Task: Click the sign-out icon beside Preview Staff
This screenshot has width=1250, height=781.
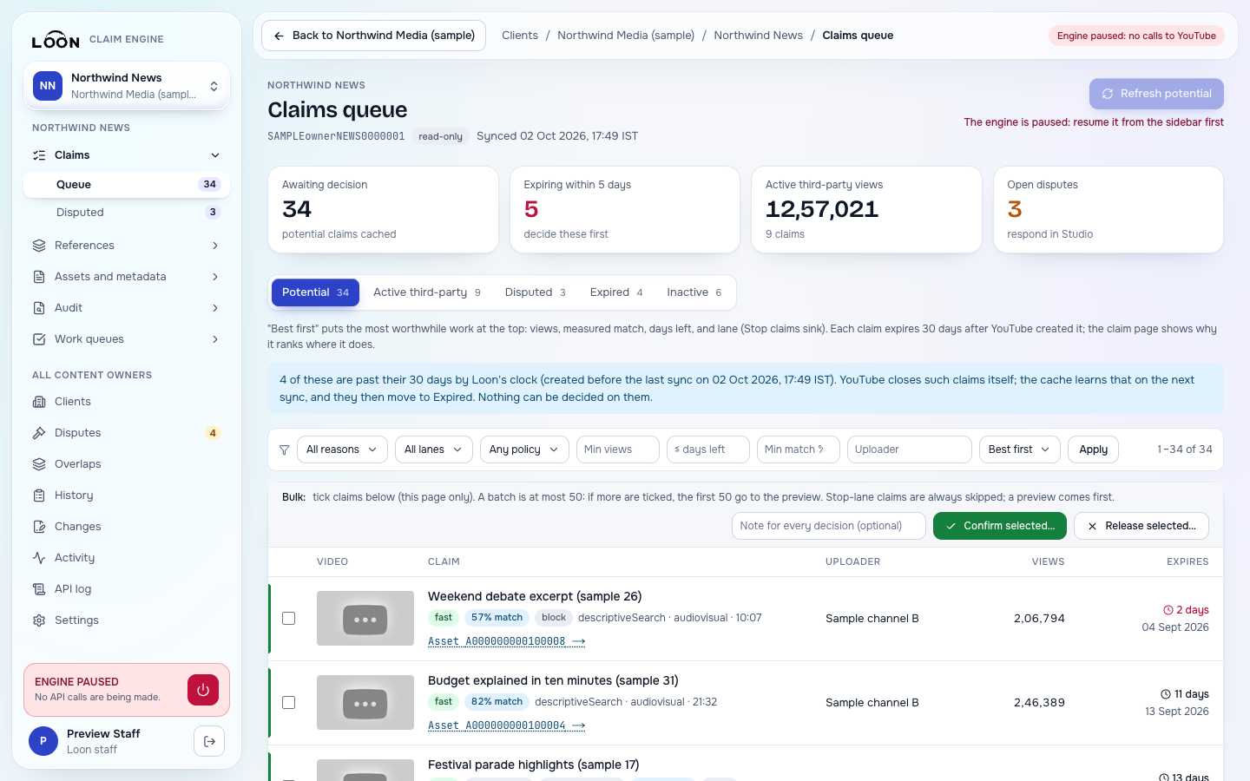Action: 209,741
